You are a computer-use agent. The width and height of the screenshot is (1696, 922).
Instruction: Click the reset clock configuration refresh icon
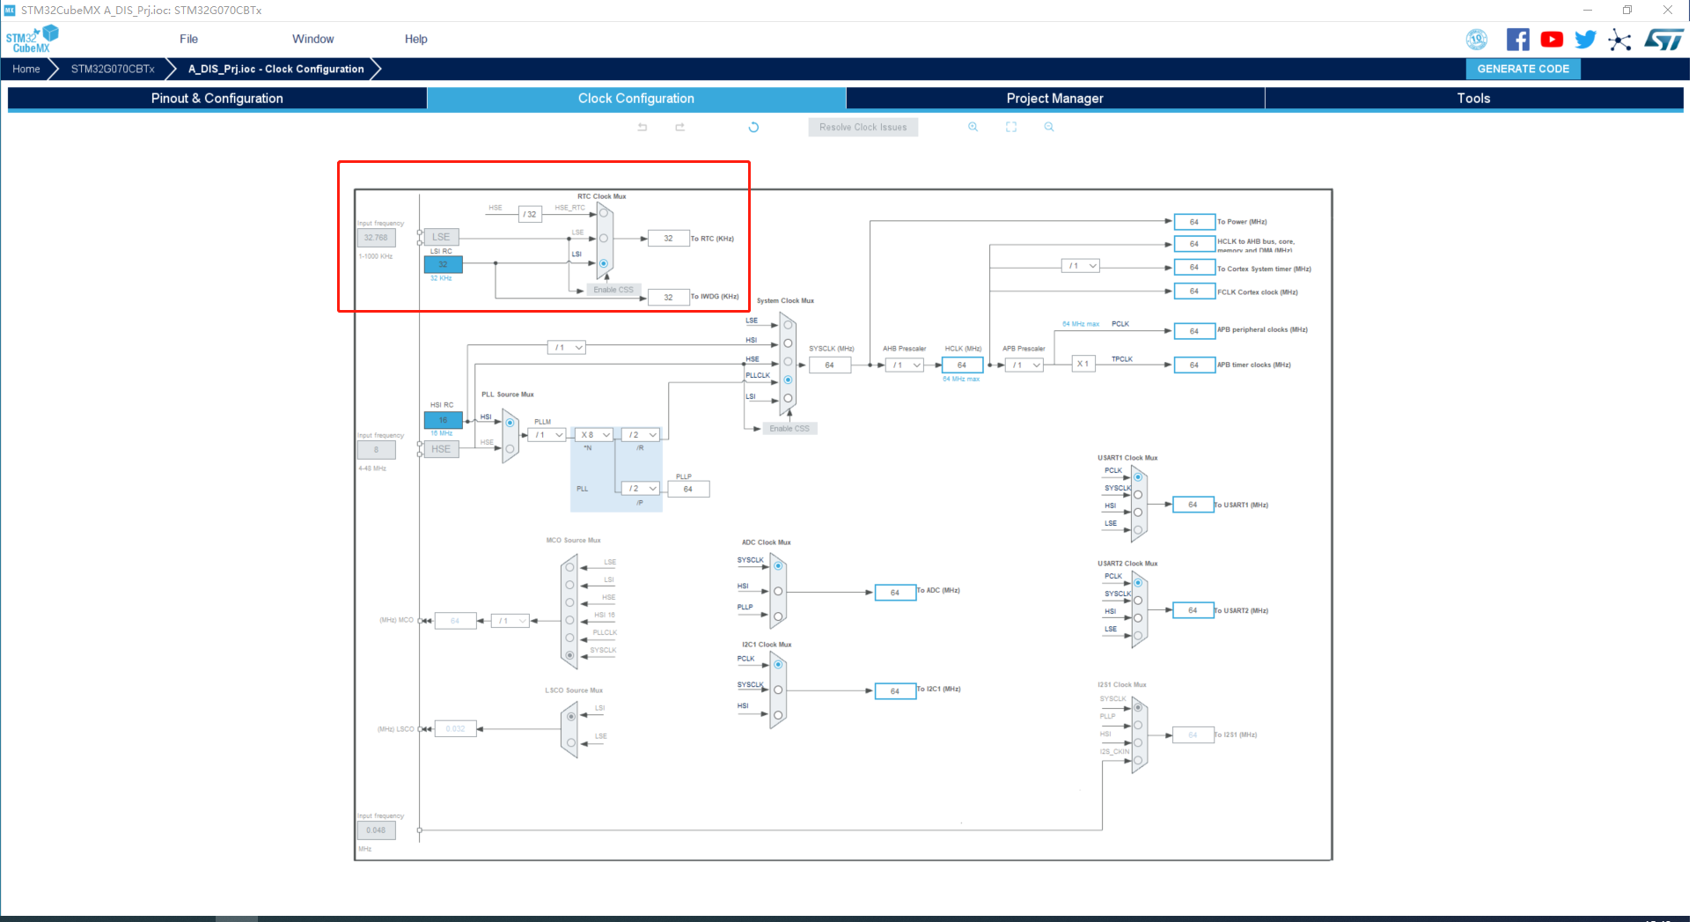[x=753, y=128]
